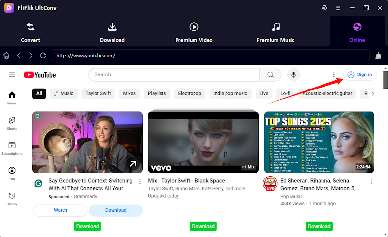Open Subscriptions in YouTube sidebar

pos(12,148)
